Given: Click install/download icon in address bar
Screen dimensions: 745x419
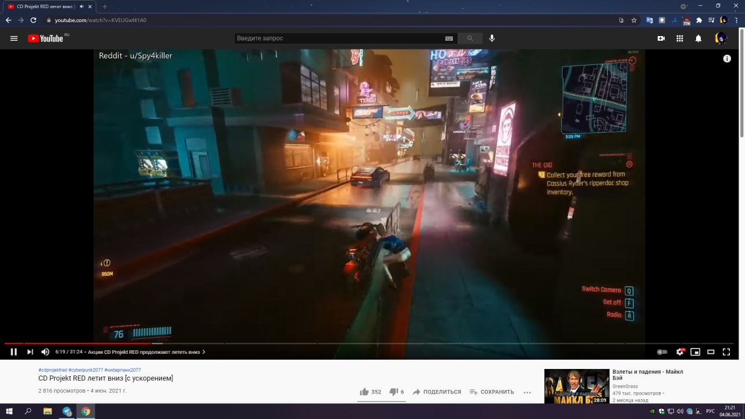Looking at the screenshot, I should tap(622, 20).
